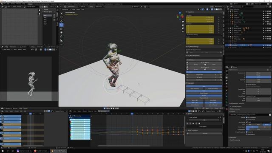This screenshot has width=272, height=153.
Task: Expand the Post Processing panel
Action: (235, 140)
